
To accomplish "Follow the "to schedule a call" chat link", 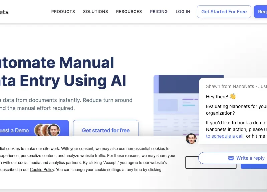I will click(x=225, y=136).
